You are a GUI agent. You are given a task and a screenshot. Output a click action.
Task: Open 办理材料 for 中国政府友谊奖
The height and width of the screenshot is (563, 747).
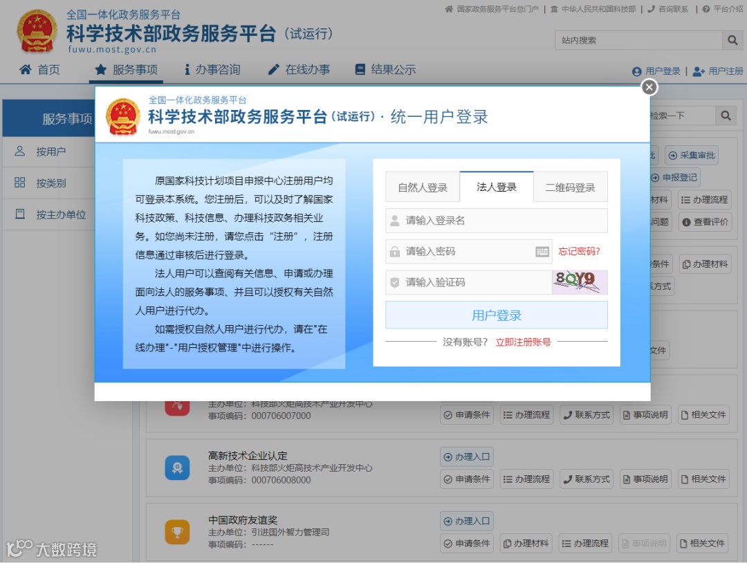click(x=526, y=544)
